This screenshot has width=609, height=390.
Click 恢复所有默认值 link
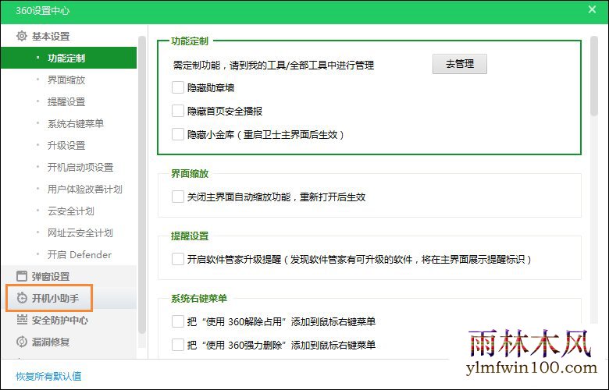coord(48,376)
